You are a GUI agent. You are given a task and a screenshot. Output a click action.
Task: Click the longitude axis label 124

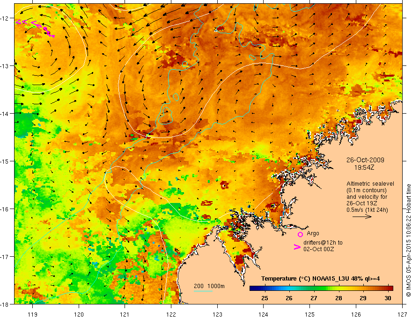(x=264, y=314)
